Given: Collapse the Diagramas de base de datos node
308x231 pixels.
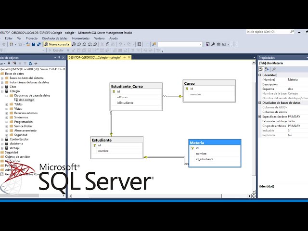Looking at the screenshot, I should click(7, 96).
